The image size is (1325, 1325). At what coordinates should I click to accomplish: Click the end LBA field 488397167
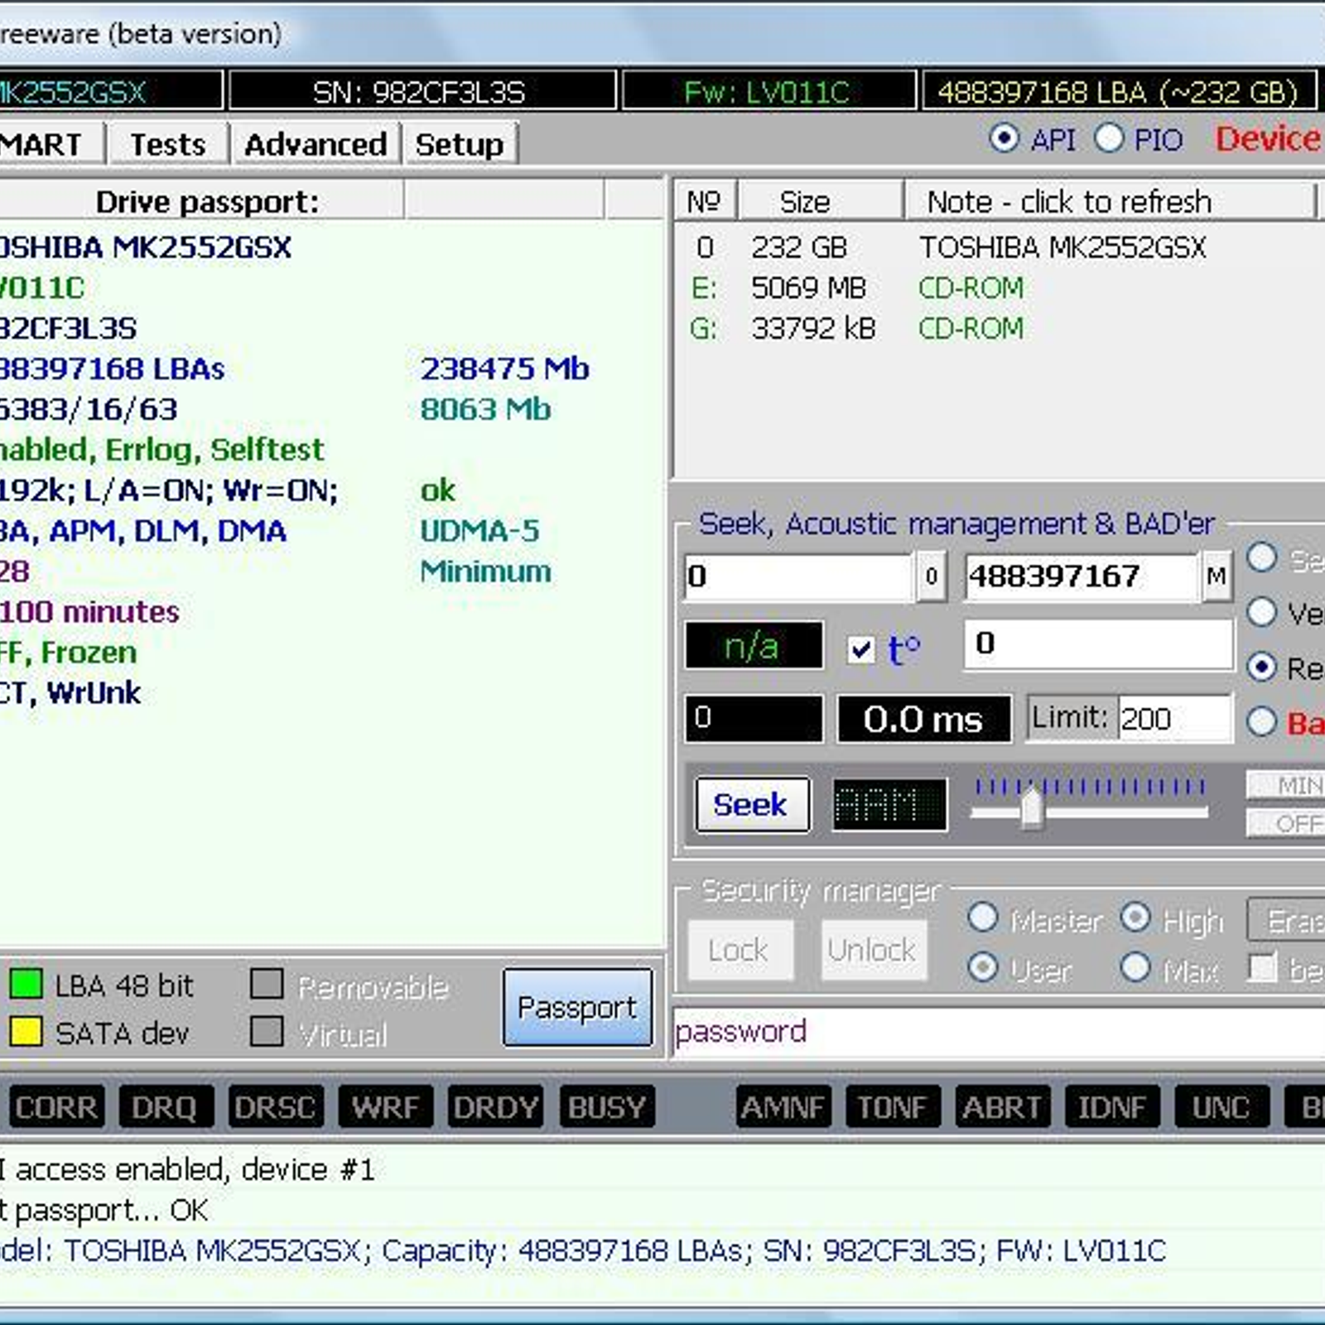[x=1081, y=576]
